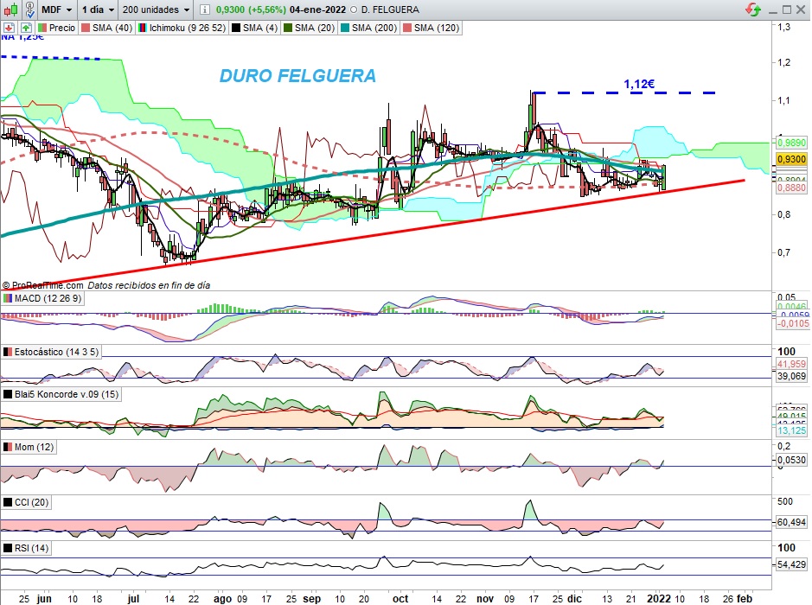This screenshot has width=812, height=605.
Task: Click the stochastic value 39,069 label
Action: [792, 376]
